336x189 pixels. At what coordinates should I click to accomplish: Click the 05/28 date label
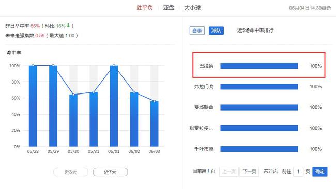click(33, 151)
